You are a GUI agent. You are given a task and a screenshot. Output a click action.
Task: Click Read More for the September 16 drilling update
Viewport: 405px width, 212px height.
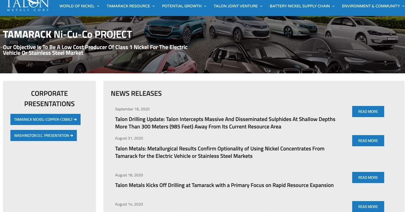pos(368,111)
